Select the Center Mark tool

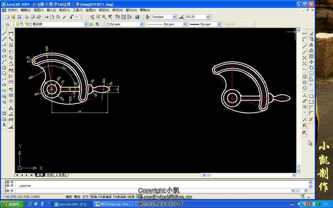11,101
